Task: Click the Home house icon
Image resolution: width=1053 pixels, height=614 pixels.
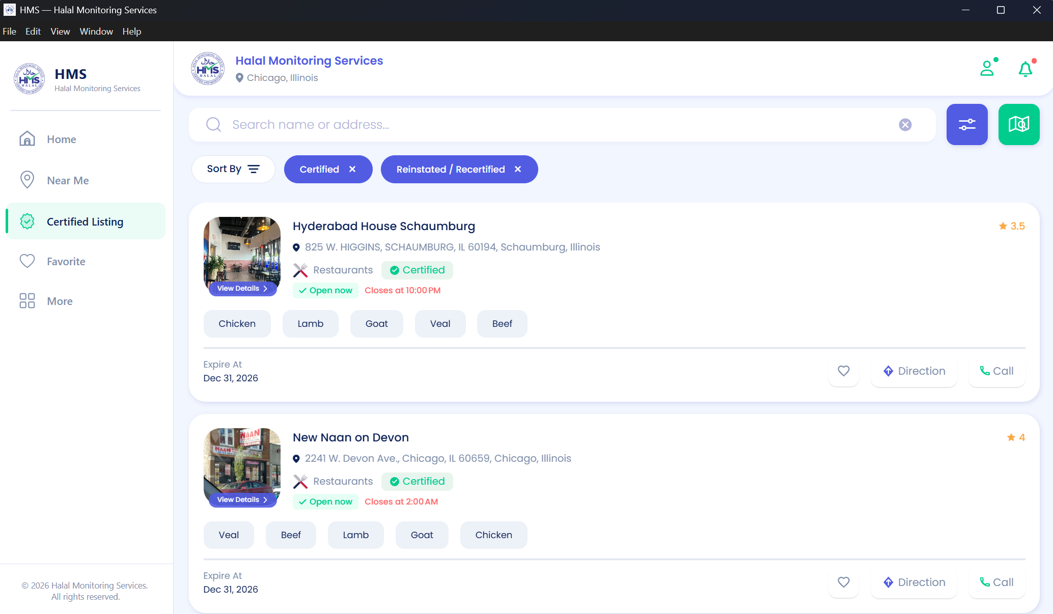Action: pos(27,139)
